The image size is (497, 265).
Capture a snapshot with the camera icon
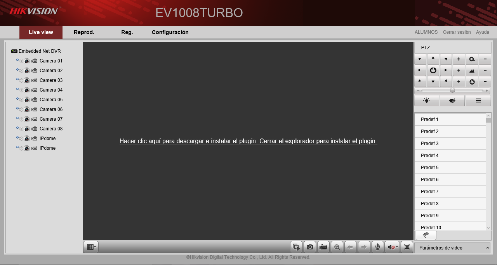point(310,247)
